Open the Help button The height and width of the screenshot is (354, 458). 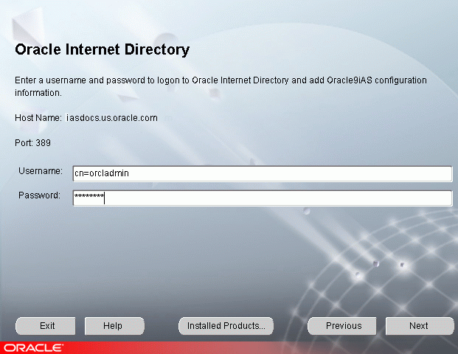pyautogui.click(x=114, y=326)
